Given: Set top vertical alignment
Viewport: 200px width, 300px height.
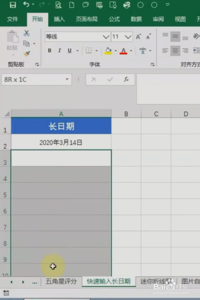Looking at the screenshot, I should click(x=166, y=35).
